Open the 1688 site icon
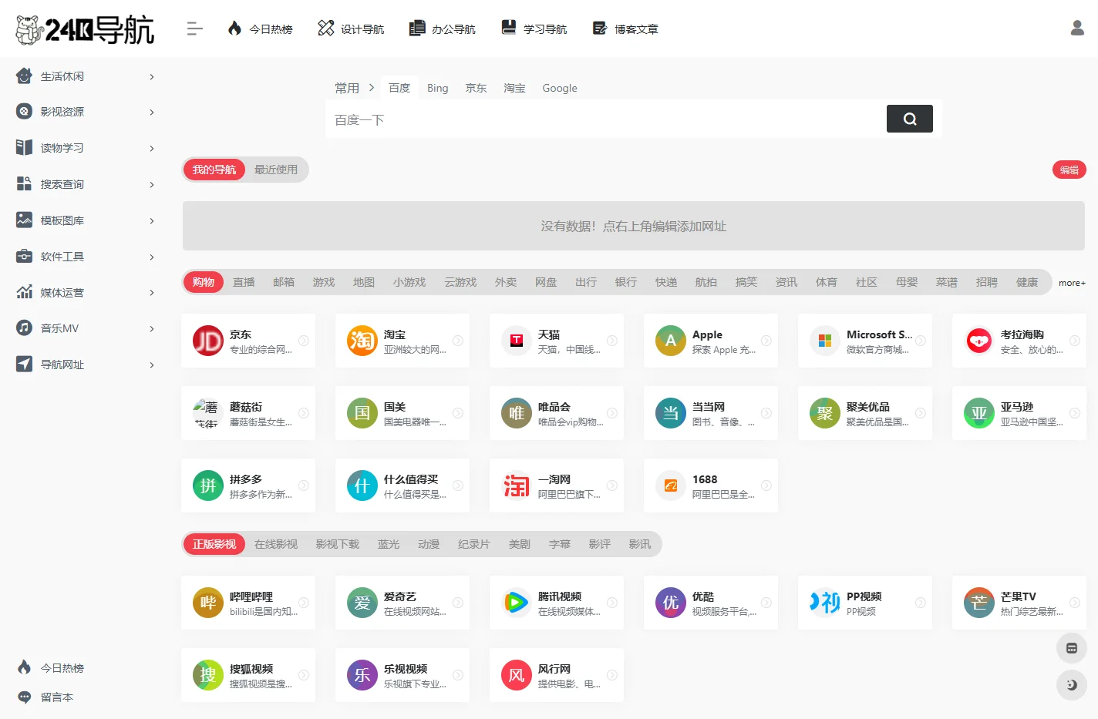This screenshot has width=1098, height=719. 670,485
